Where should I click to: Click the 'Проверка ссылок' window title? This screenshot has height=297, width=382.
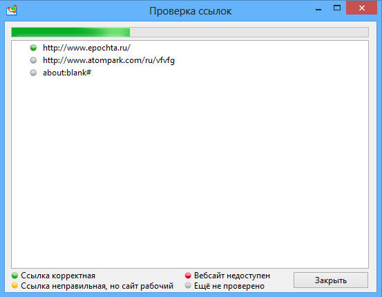[190, 11]
